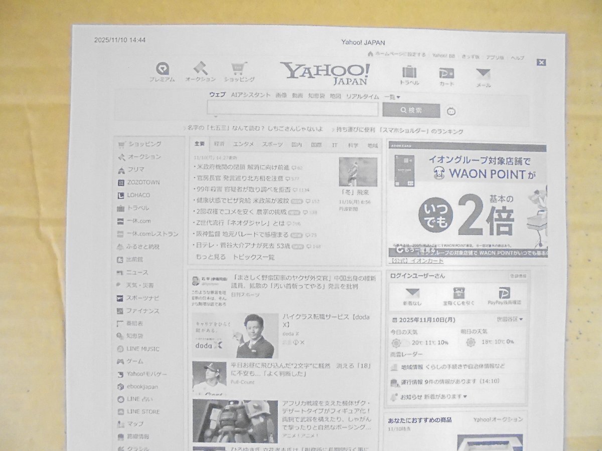Click inside the web search input field
The image size is (602, 451).
coord(292,109)
